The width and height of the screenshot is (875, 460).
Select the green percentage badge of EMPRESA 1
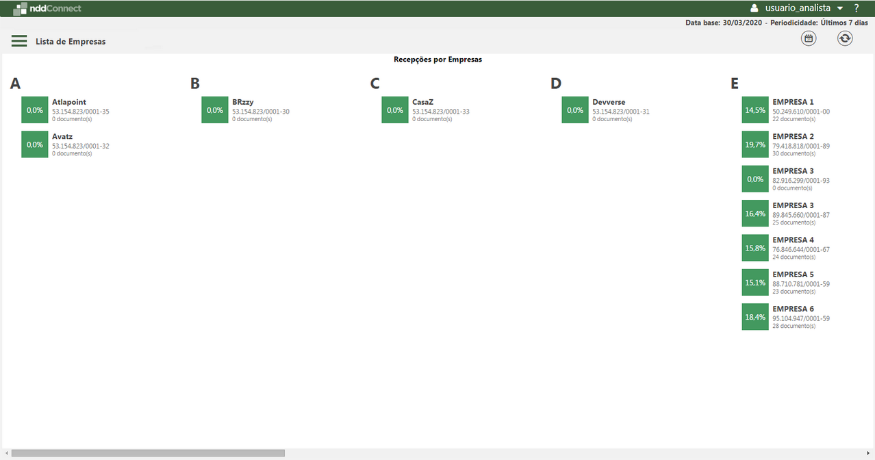(754, 110)
